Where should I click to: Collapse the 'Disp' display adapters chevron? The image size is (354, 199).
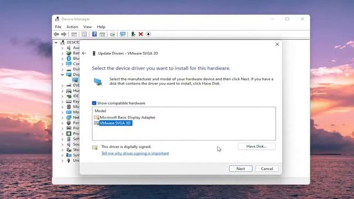[x=63, y=75]
